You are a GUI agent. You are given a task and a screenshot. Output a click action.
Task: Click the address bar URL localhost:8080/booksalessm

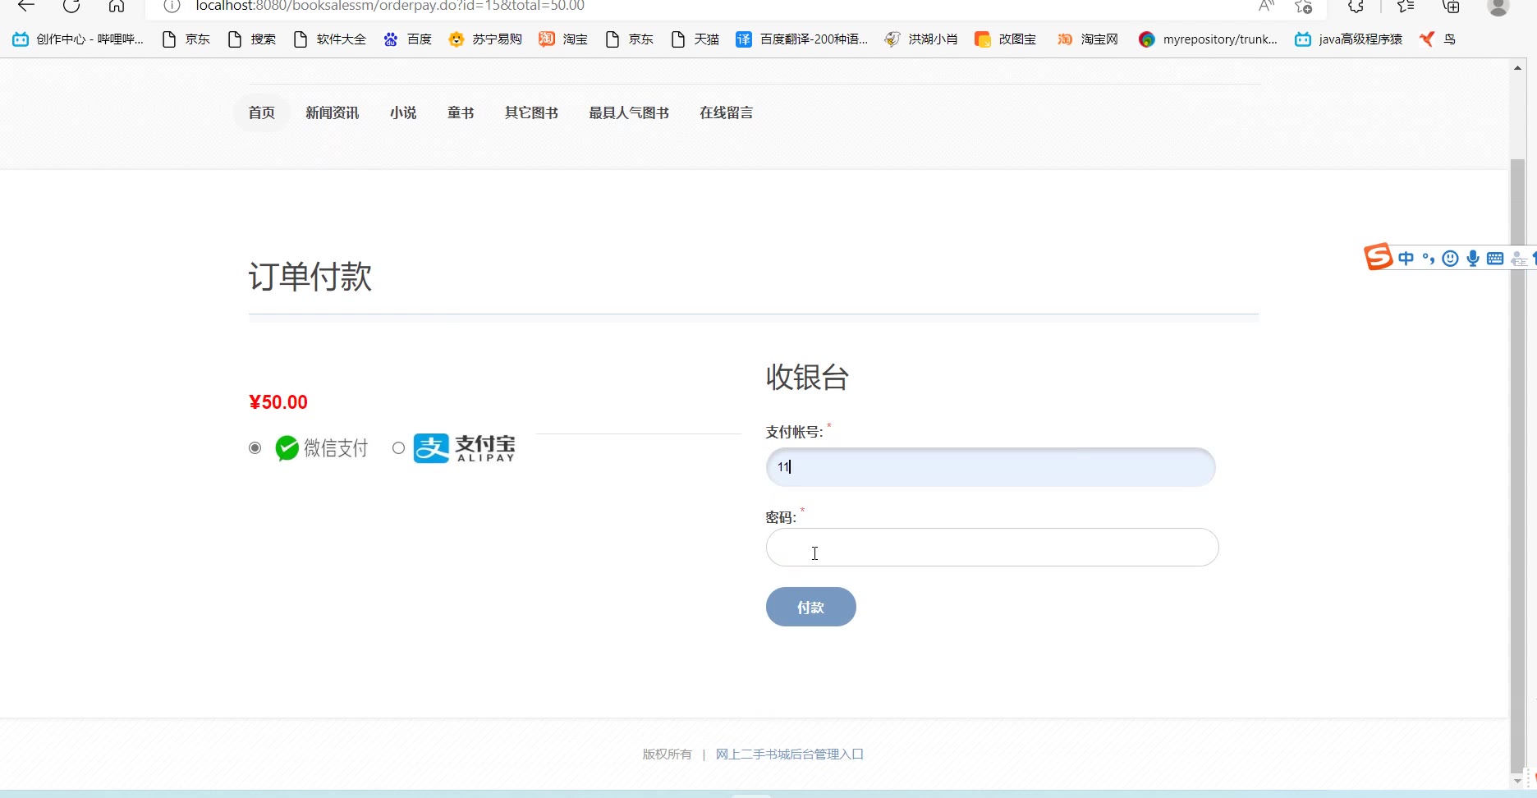coord(390,6)
